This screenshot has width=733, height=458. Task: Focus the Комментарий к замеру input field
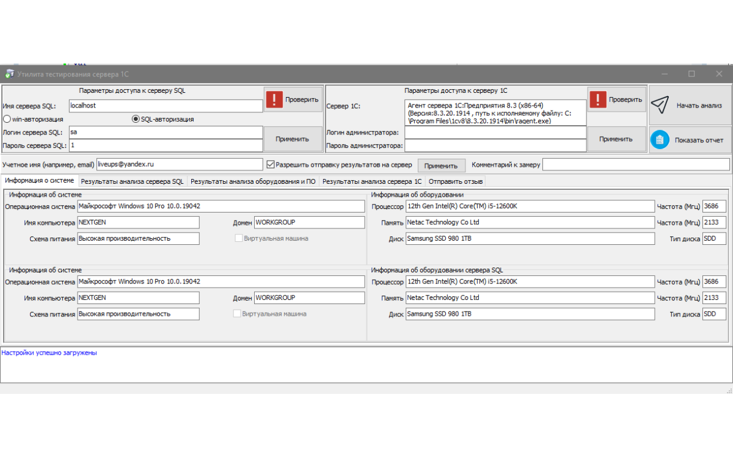pyautogui.click(x=635, y=165)
